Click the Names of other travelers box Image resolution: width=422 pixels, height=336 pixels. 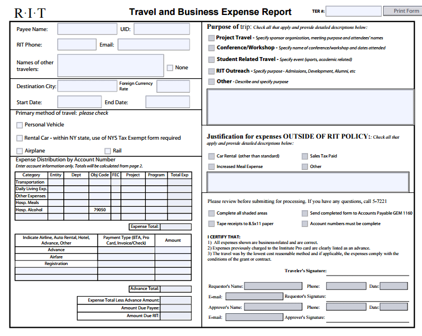tap(110, 65)
